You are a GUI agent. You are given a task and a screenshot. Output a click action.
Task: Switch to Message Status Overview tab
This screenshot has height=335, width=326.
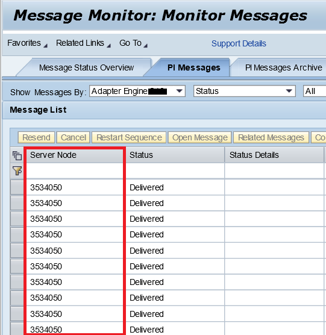click(86, 67)
